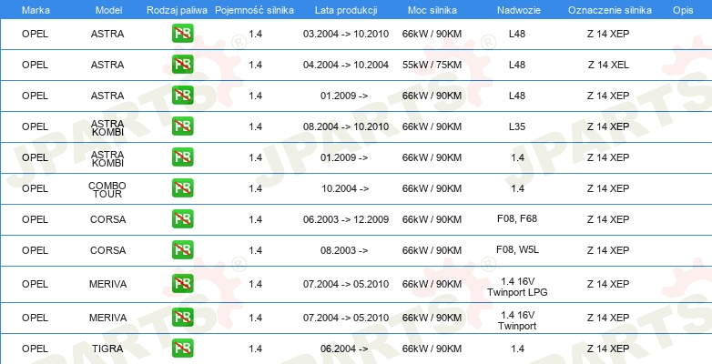Viewport: 712px width, 364px height.
Task: Click the L35 body cell
Action: [x=517, y=126]
